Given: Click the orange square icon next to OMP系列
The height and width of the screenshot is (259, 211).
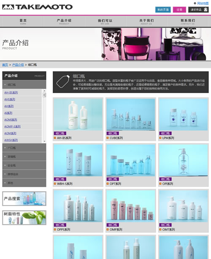Looking at the screenshot, I should pyautogui.click(x=108, y=230).
